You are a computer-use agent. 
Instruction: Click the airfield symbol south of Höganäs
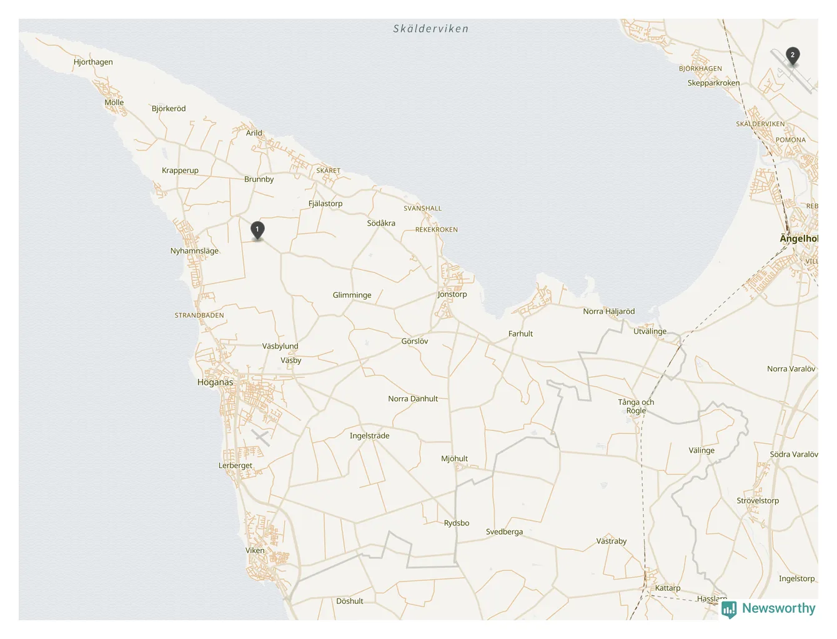pyautogui.click(x=260, y=437)
